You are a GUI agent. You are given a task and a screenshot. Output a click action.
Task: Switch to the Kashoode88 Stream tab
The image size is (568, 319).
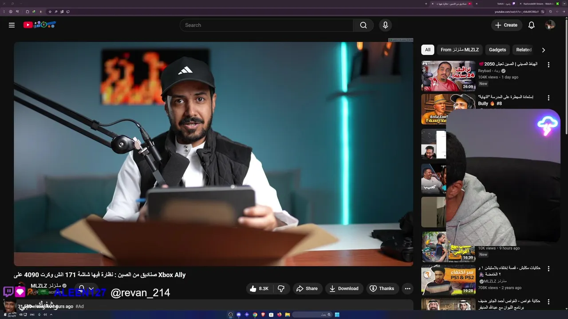[539, 4]
